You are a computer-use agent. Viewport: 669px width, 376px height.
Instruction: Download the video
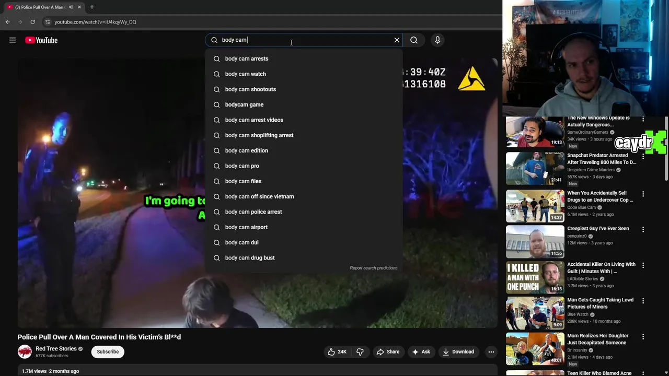coord(458,352)
